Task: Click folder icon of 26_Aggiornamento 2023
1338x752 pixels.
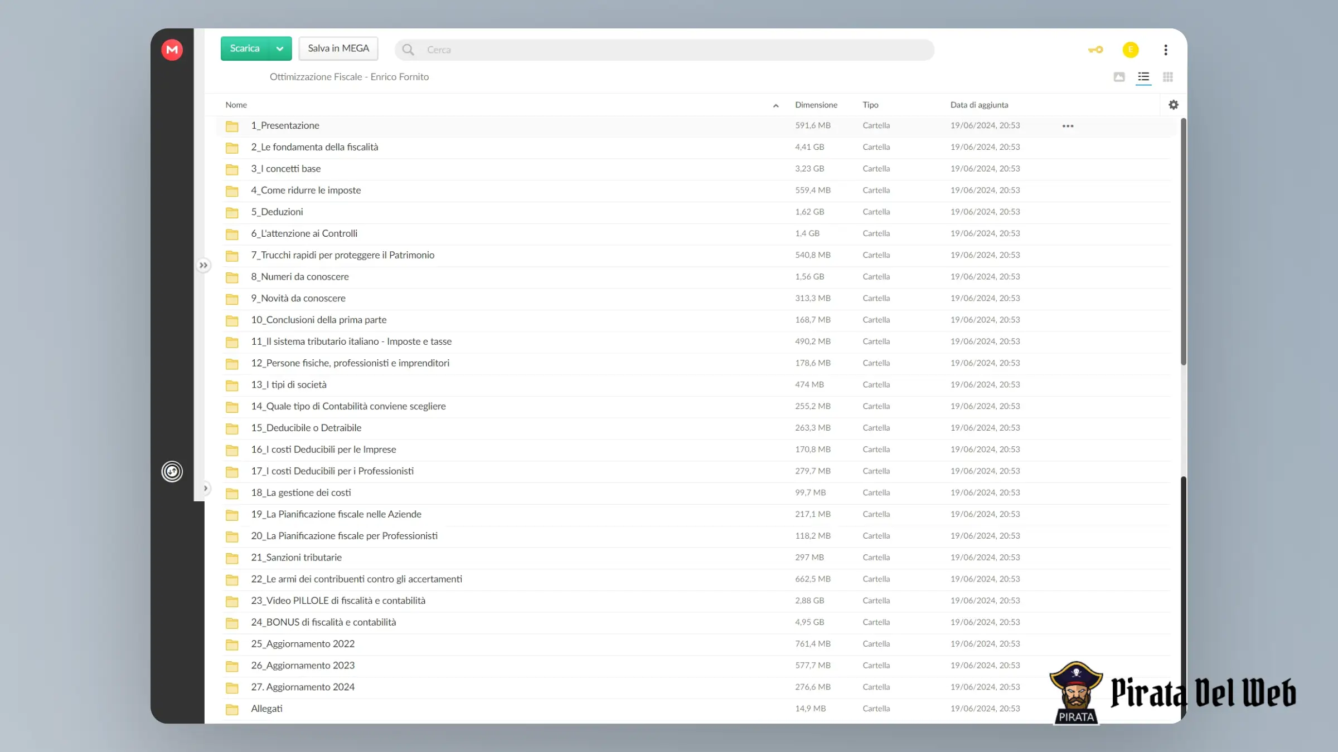Action: click(x=232, y=666)
